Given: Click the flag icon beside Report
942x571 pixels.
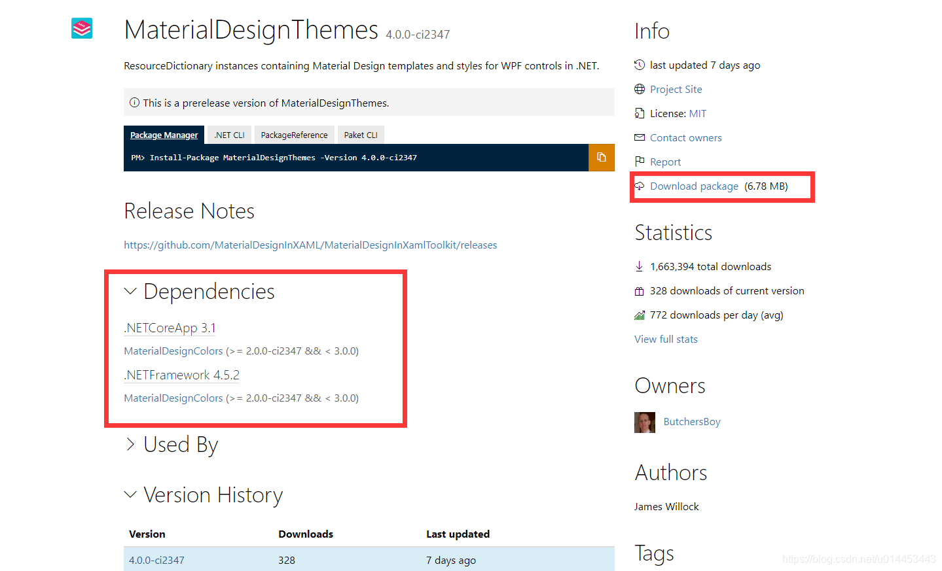Looking at the screenshot, I should pos(640,162).
